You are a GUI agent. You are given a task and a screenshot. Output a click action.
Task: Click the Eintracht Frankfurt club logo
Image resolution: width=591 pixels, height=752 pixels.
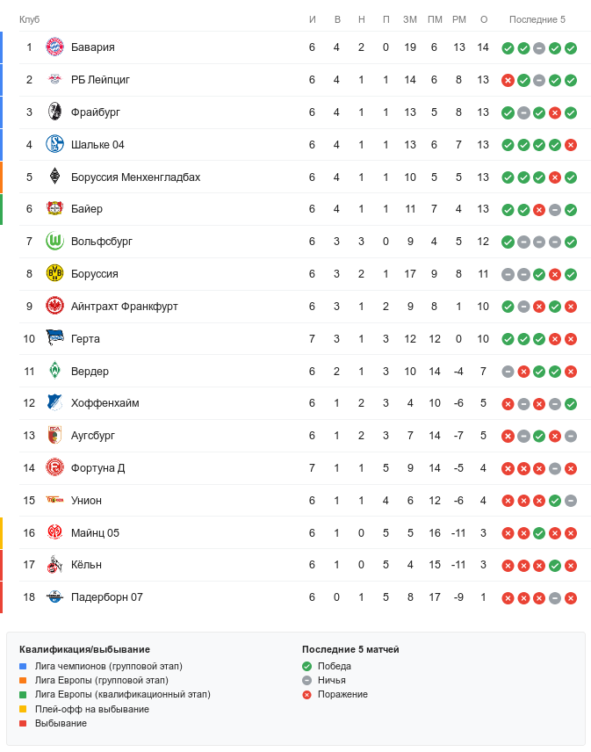pos(55,307)
